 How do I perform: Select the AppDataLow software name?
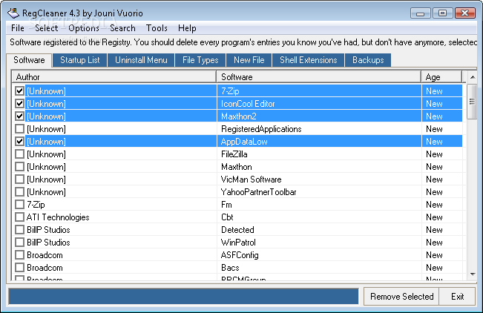point(244,142)
